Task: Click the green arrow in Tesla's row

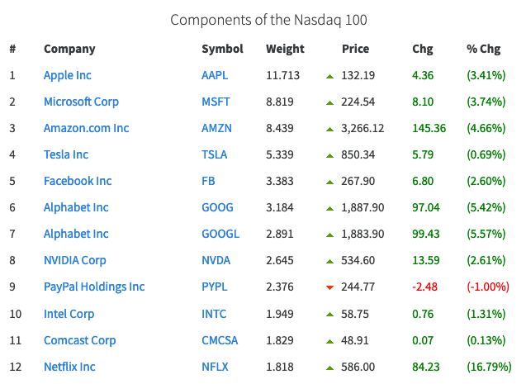Action: (330, 155)
